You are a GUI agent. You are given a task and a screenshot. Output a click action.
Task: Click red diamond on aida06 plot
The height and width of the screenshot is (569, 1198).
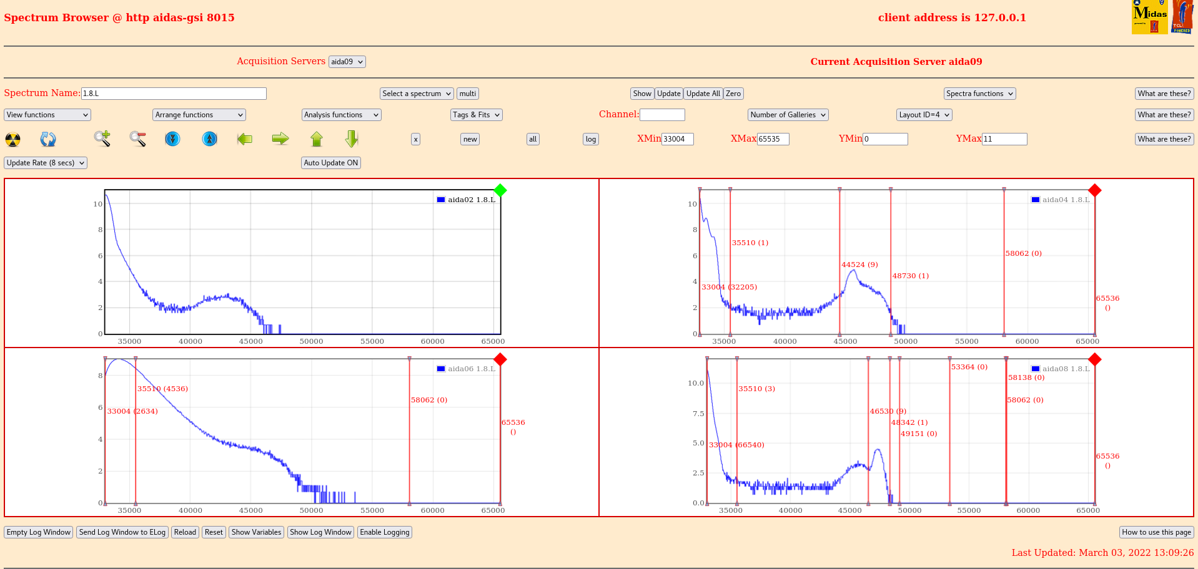[x=500, y=359]
